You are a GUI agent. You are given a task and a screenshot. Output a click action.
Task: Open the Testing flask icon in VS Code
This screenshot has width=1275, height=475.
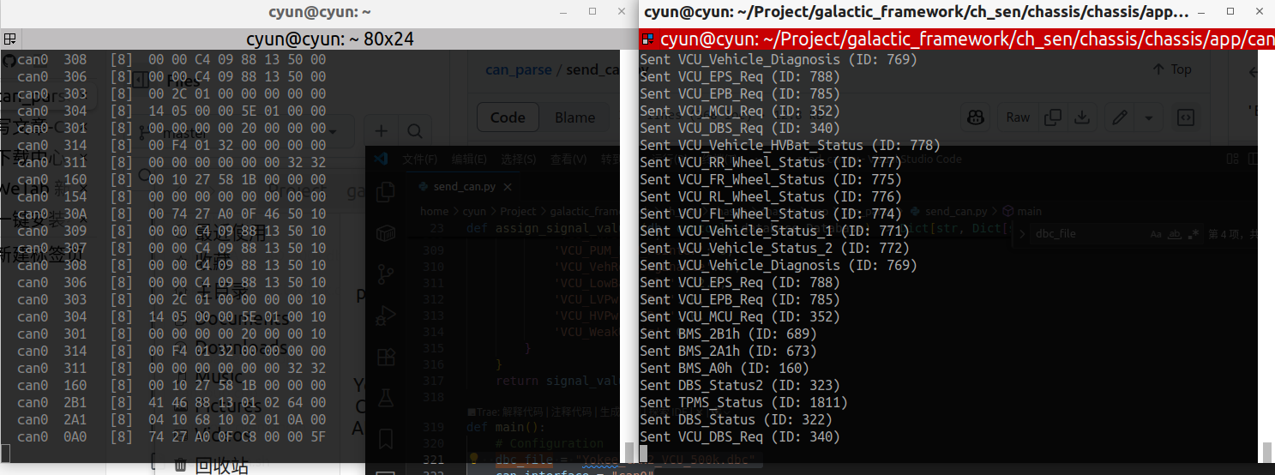pos(386,397)
